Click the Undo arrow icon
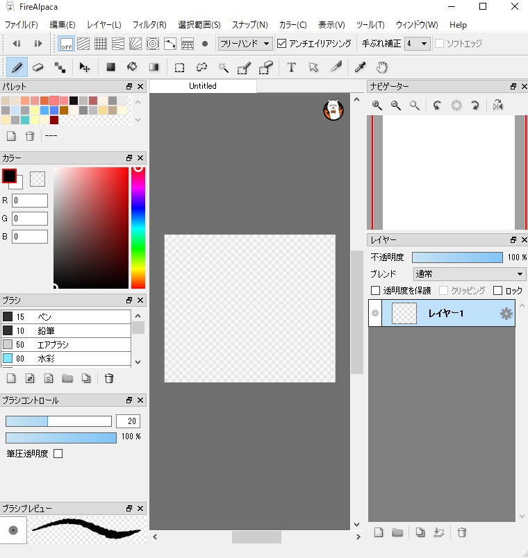The image size is (528, 558). click(17, 44)
